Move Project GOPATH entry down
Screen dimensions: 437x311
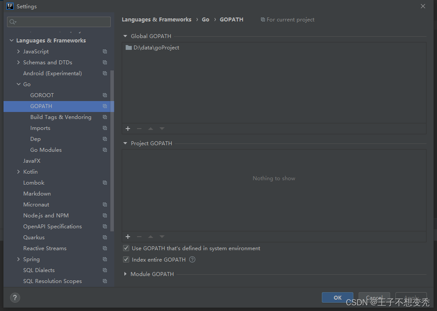pos(162,237)
